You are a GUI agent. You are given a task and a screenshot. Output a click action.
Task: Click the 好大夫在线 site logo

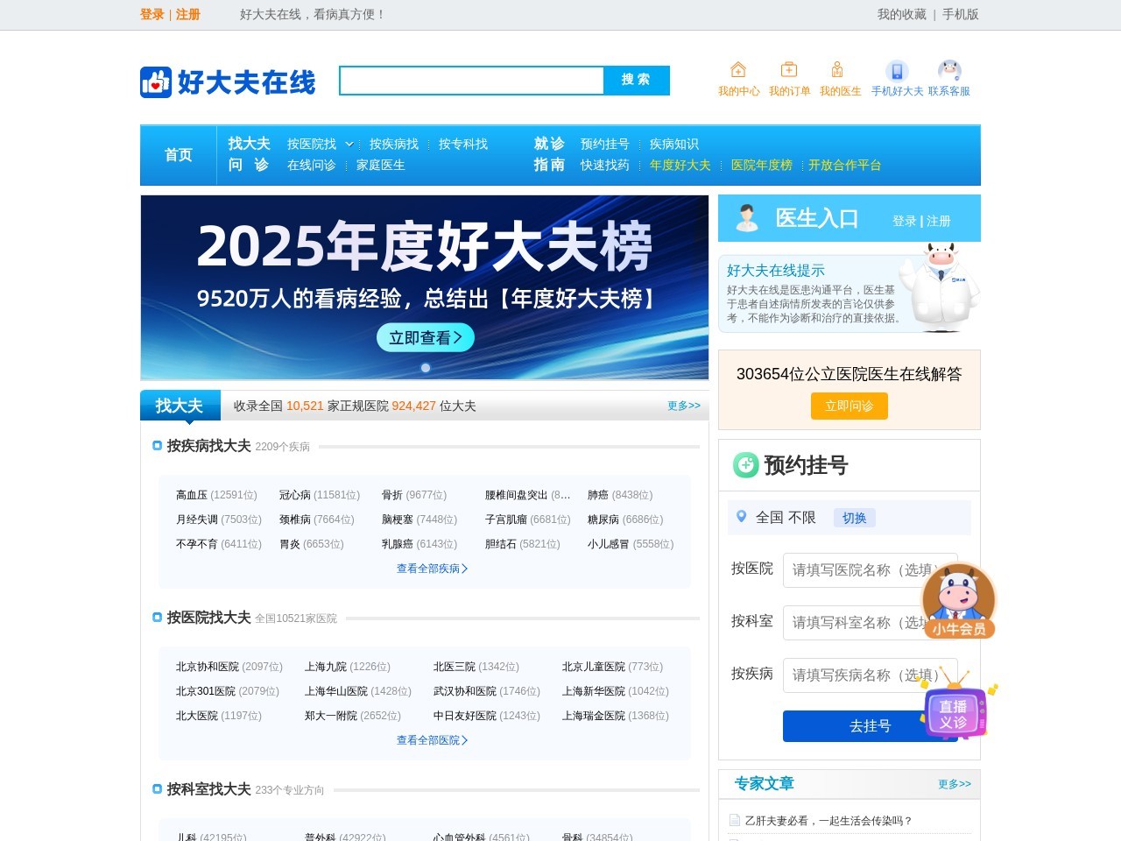pyautogui.click(x=228, y=82)
